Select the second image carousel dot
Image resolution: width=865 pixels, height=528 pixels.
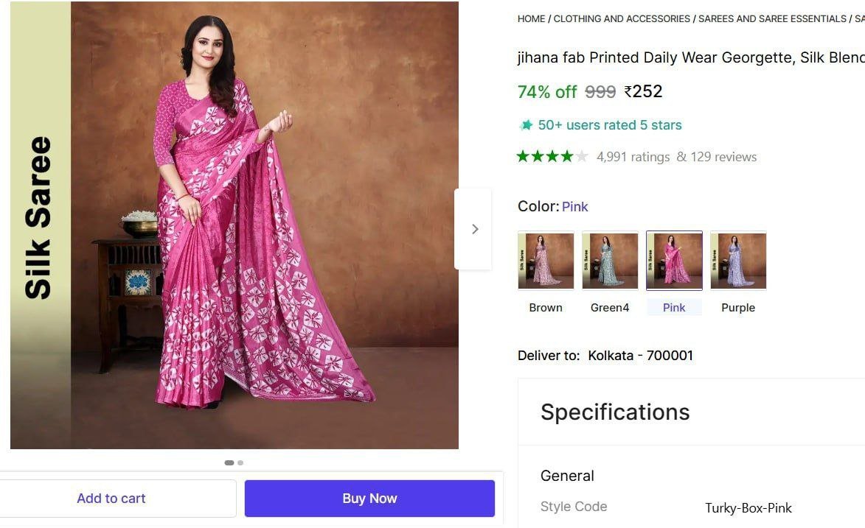point(240,462)
